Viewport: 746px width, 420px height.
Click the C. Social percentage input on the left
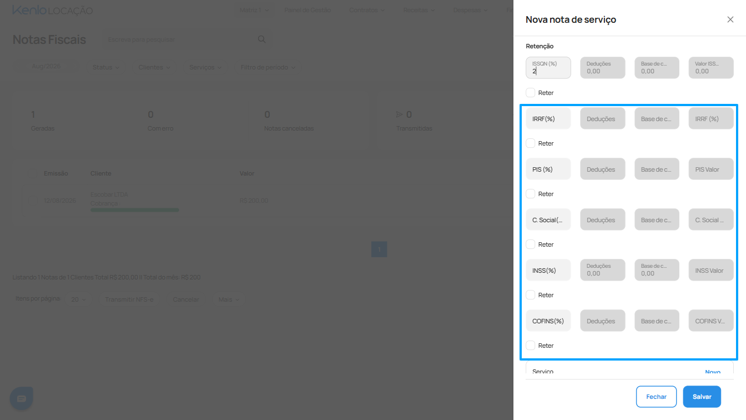tap(548, 219)
